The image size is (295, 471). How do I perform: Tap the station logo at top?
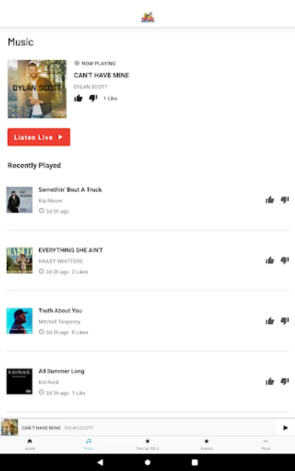[x=148, y=17]
